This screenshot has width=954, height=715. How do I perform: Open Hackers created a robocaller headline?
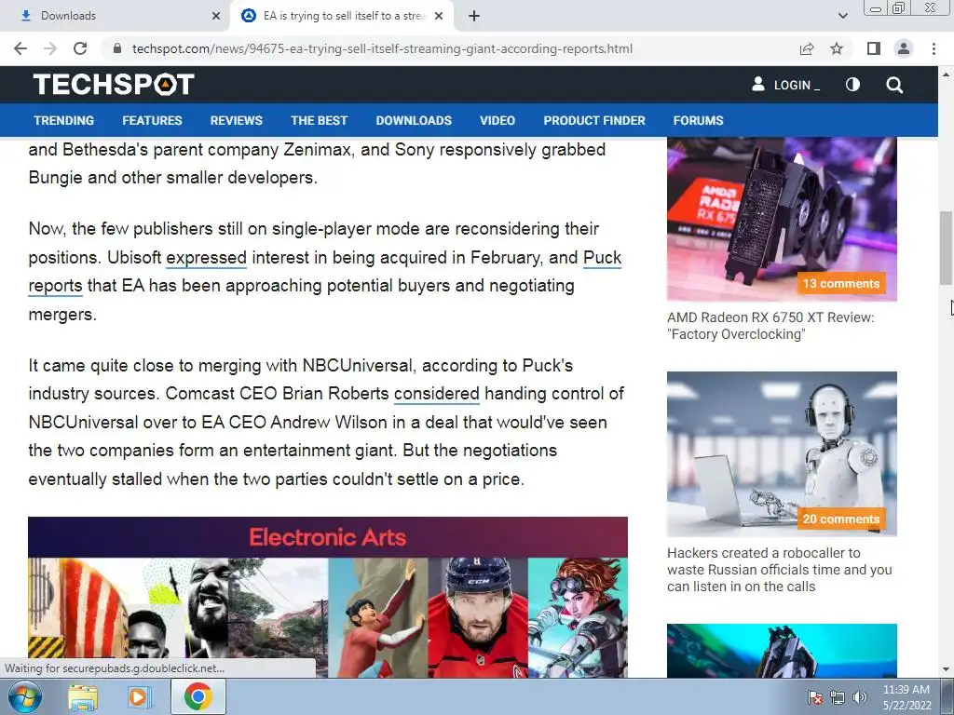pyautogui.click(x=780, y=570)
